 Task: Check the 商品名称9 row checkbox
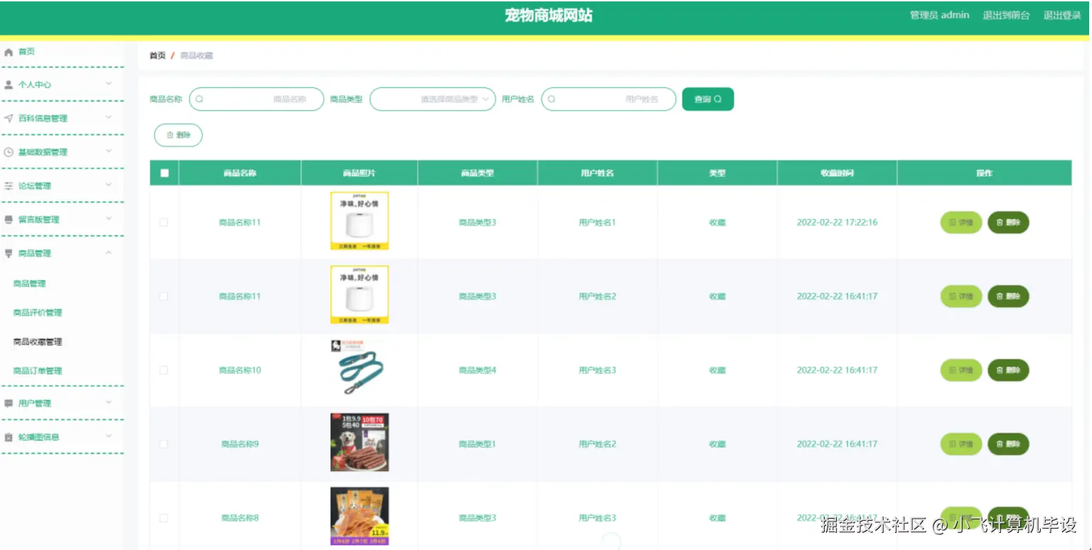[164, 444]
